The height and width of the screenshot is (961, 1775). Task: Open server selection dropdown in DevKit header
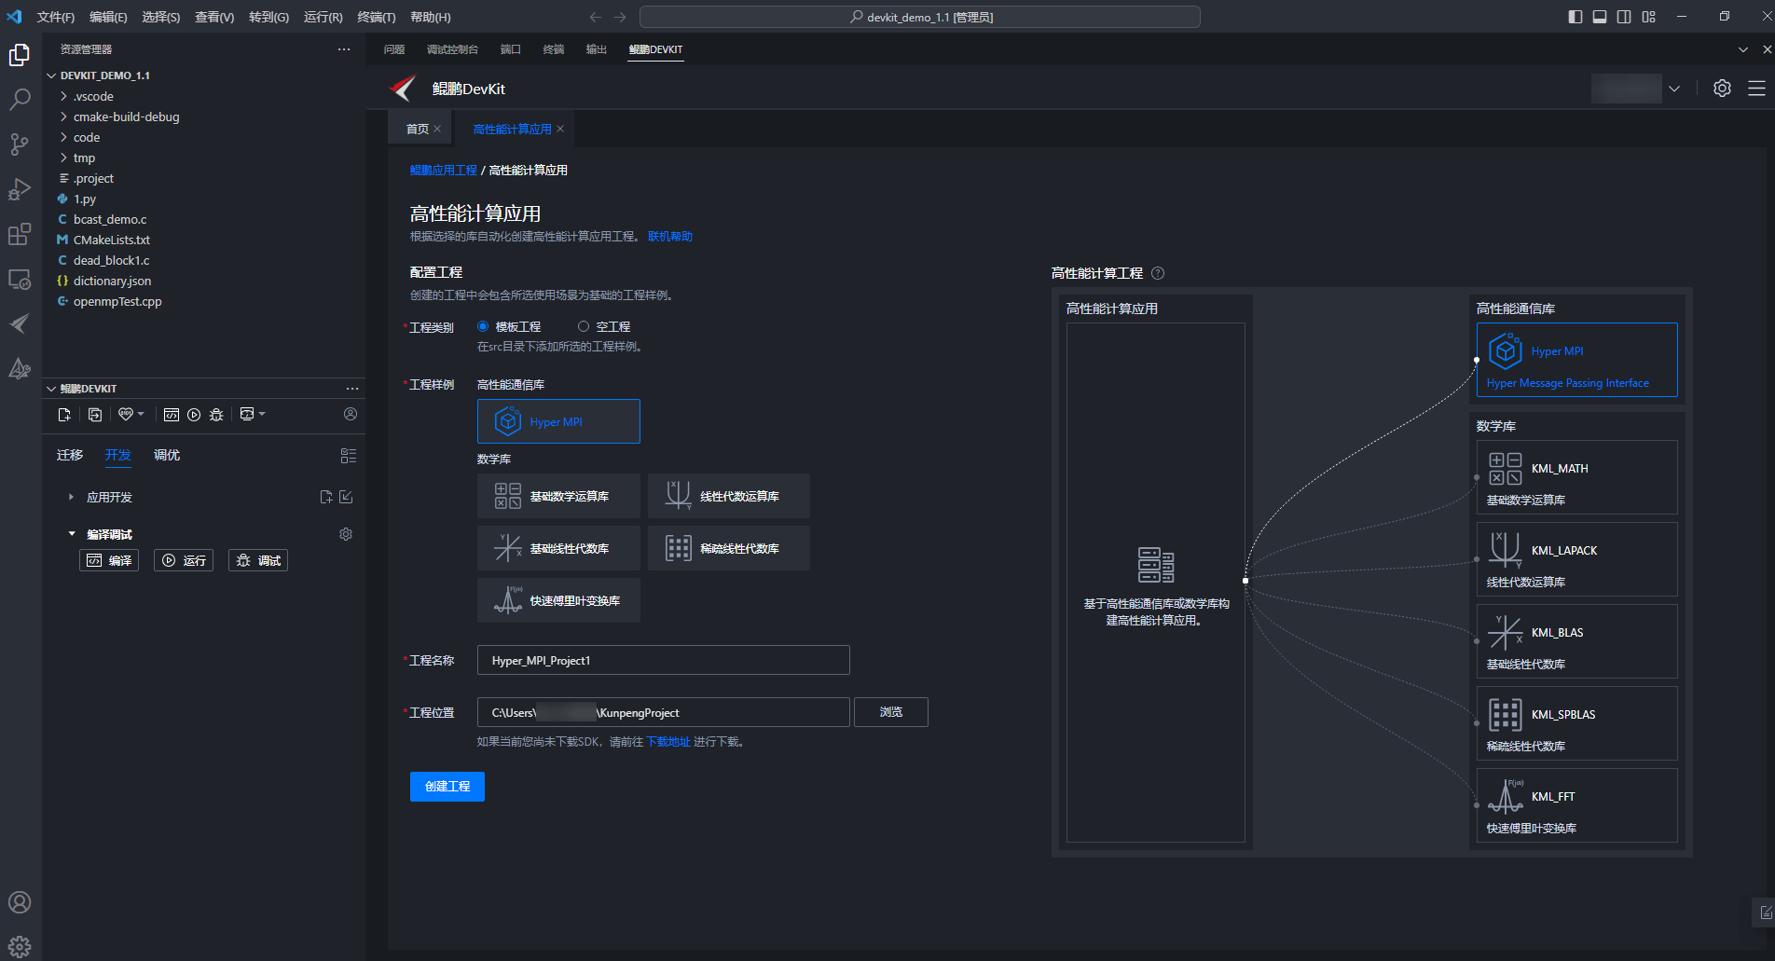1674,89
